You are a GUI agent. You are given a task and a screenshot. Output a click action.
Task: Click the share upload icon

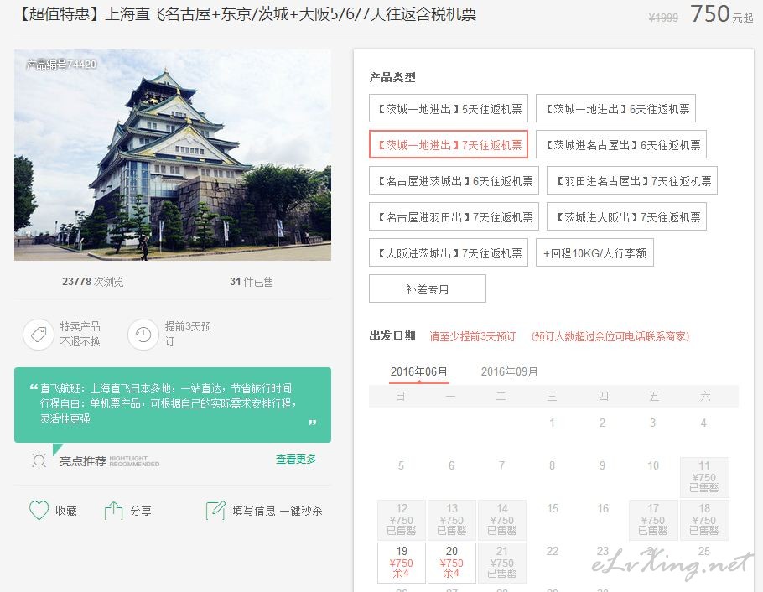(113, 510)
